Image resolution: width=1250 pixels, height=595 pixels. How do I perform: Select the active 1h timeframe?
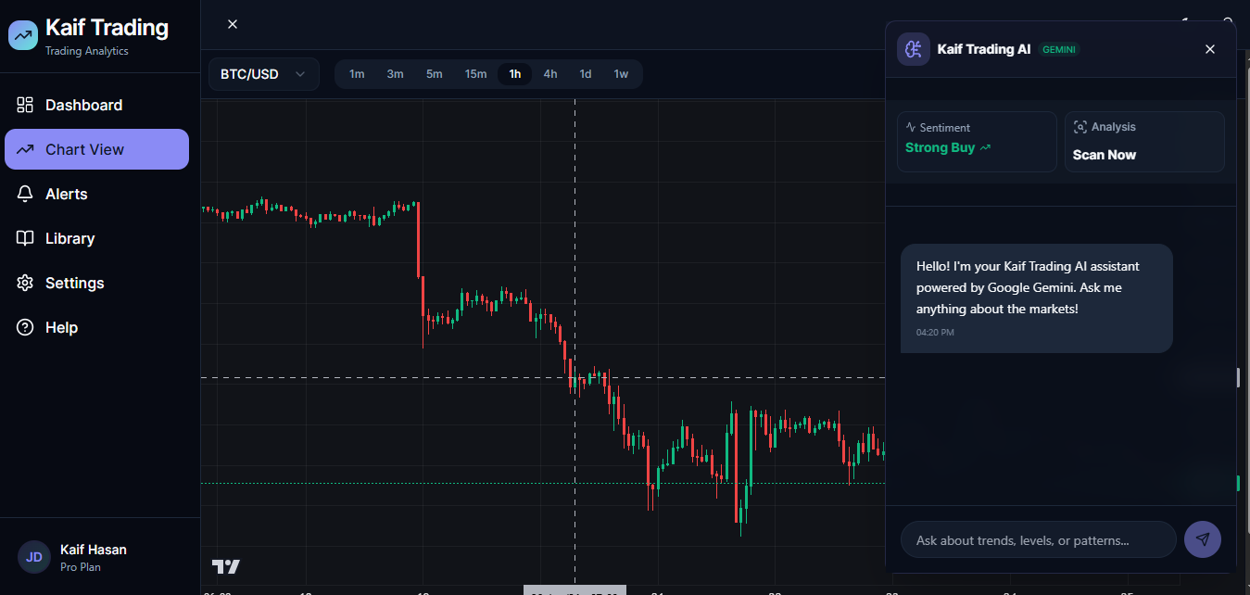[x=515, y=74]
